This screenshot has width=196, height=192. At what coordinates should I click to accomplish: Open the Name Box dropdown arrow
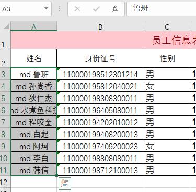[x=46, y=8]
